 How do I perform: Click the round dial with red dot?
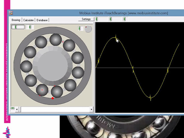click(x=88, y=29)
